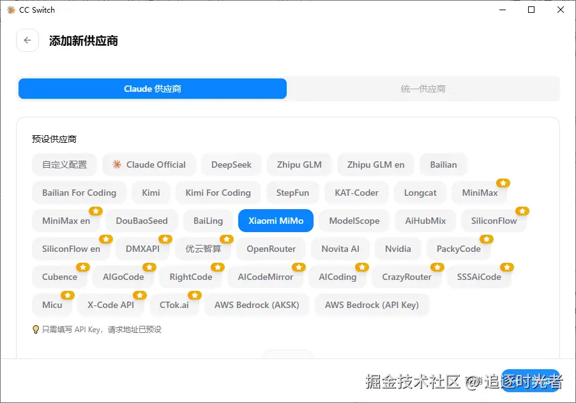This screenshot has height=403, width=576.
Task: Choose the DMXAPI preset
Action: (x=142, y=249)
